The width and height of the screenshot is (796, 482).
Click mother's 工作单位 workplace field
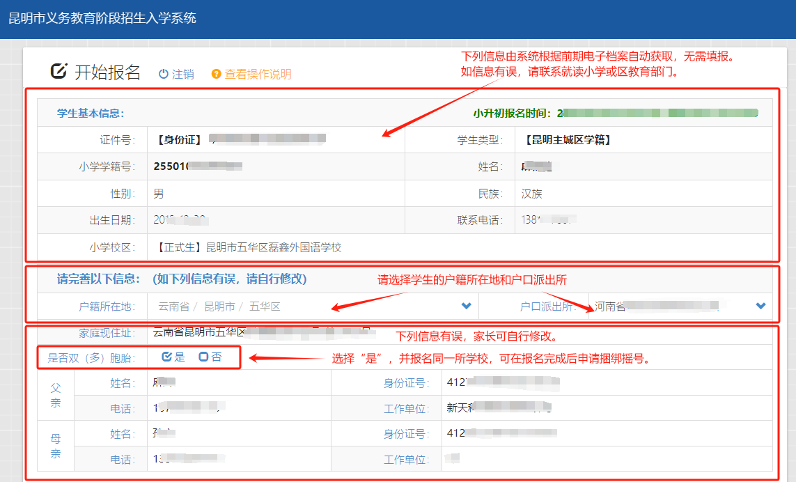tap(606, 460)
